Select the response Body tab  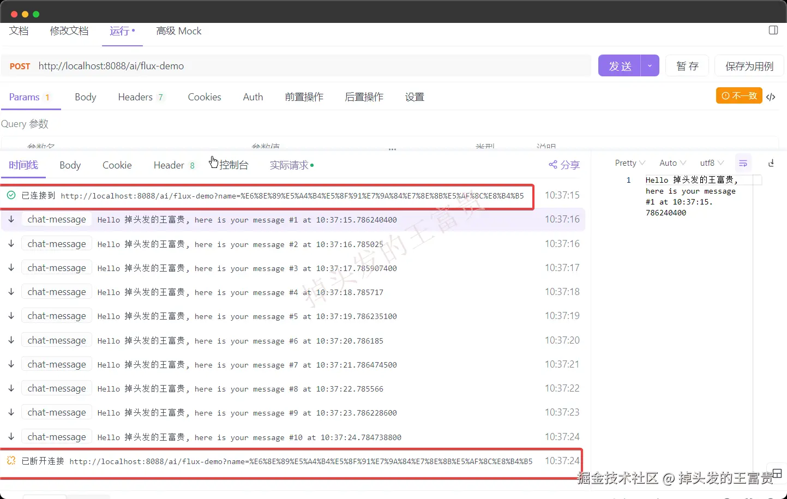tap(70, 165)
